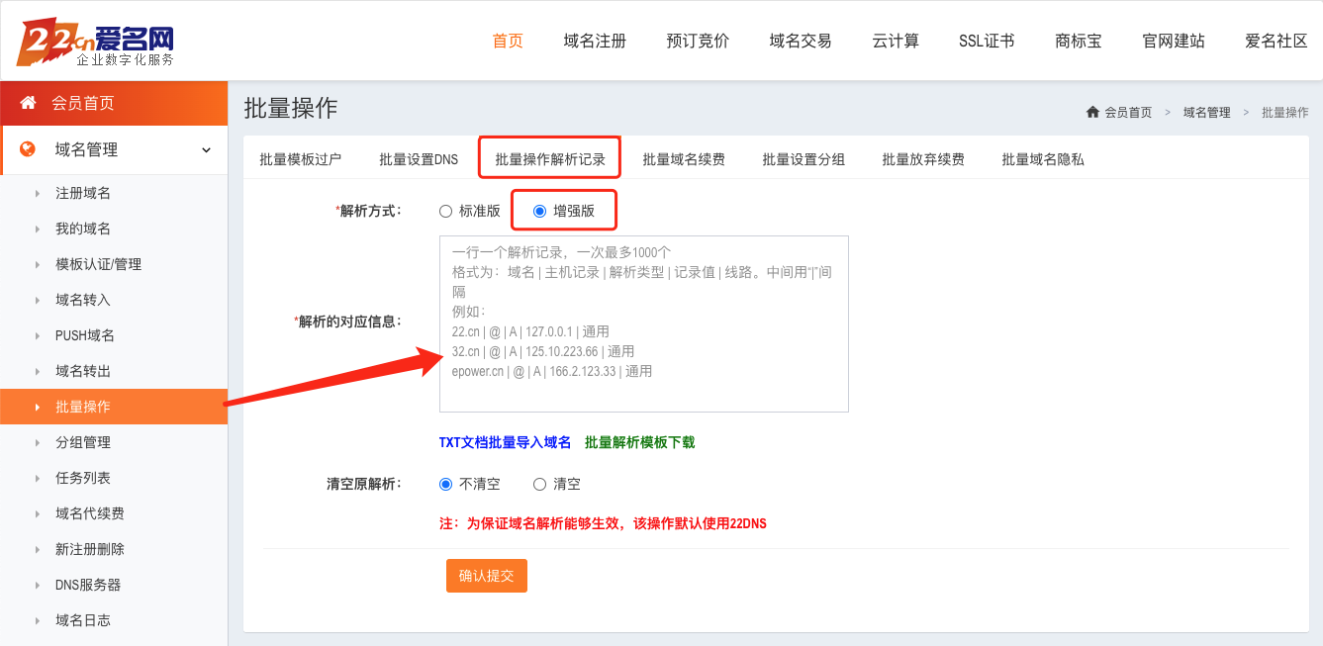Expand the 模板认证/管理 sidebar arrow
The image size is (1323, 646).
pyautogui.click(x=38, y=265)
